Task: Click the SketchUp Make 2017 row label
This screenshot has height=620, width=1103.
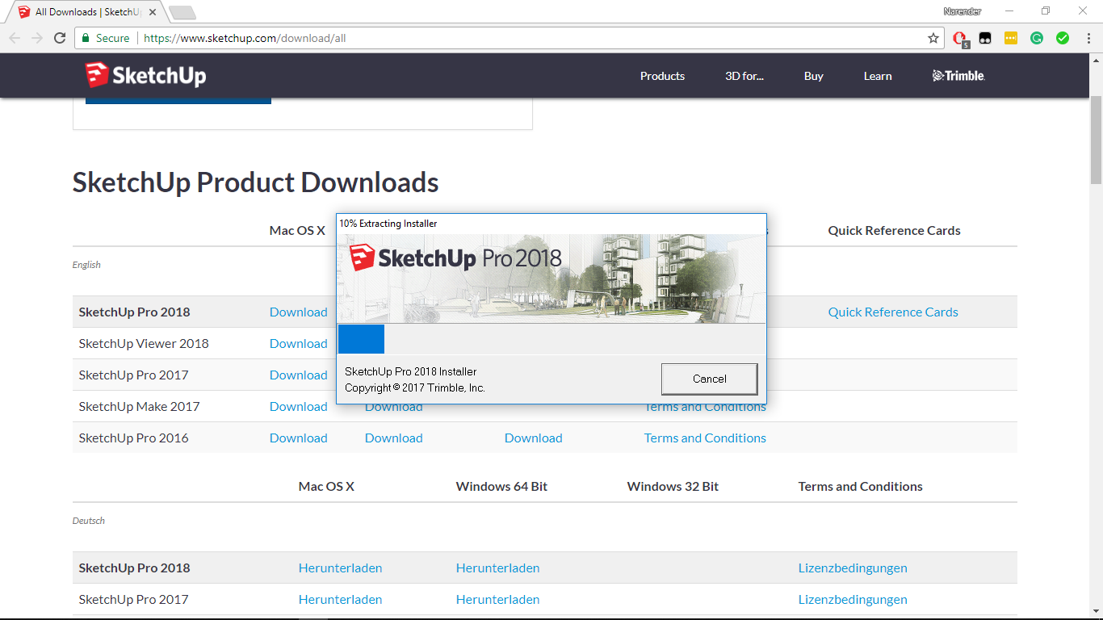Action: coord(139,406)
